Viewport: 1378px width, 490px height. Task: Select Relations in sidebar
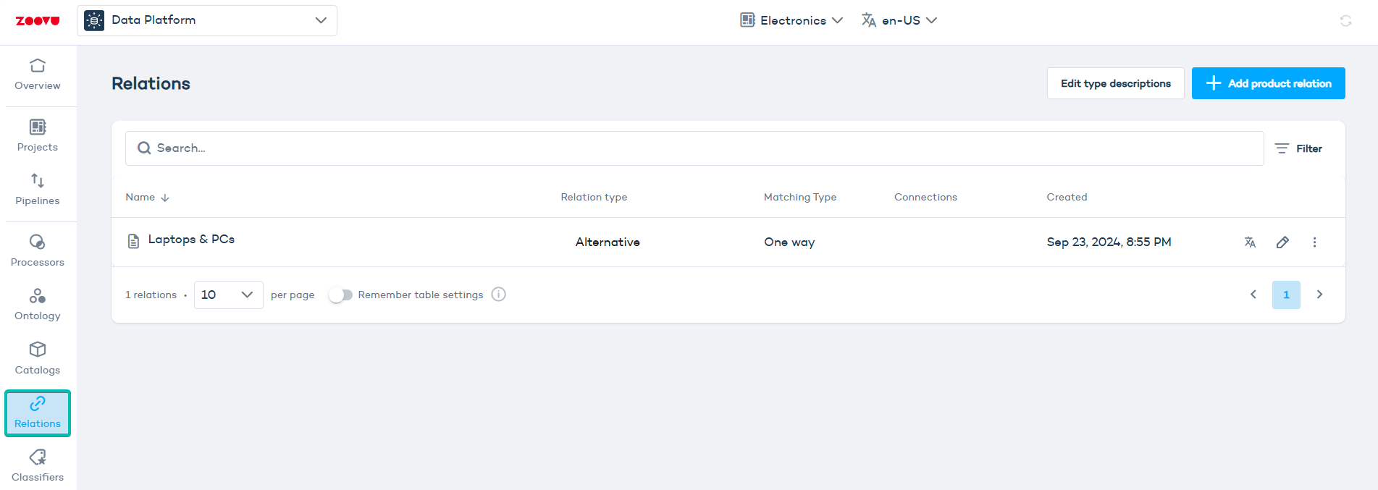pyautogui.click(x=38, y=413)
